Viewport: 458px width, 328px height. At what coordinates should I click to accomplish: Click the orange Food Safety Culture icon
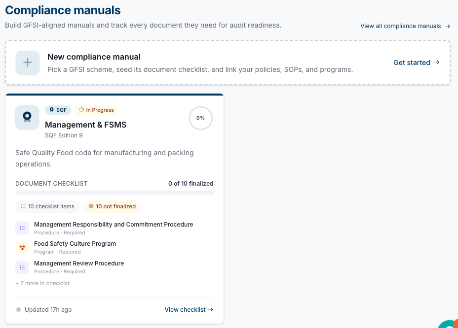coord(22,248)
